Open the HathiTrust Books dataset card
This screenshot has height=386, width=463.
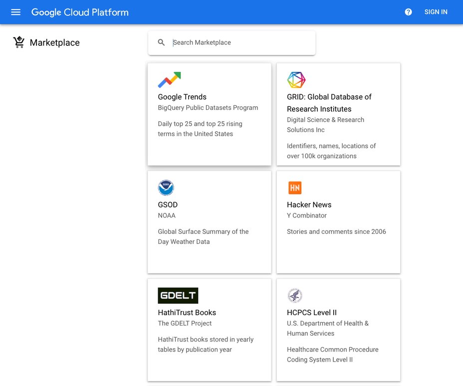[x=209, y=330]
